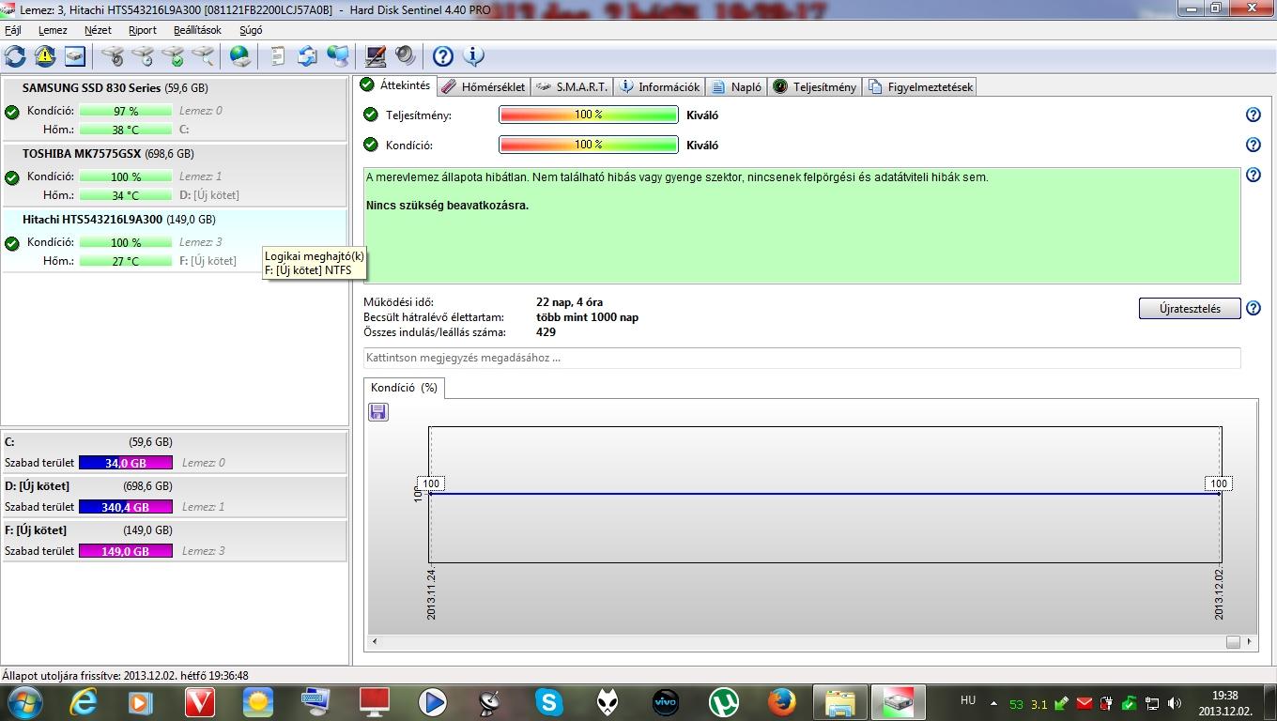Click the Teljesítmény 100 % gradient bar

[589, 115]
